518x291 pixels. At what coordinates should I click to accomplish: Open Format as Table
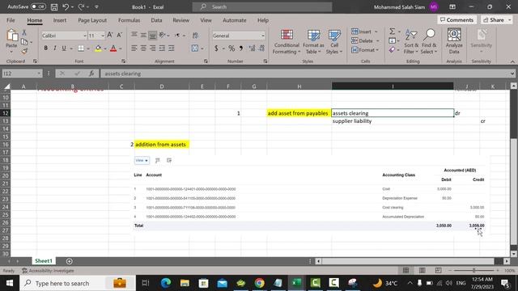(x=313, y=42)
